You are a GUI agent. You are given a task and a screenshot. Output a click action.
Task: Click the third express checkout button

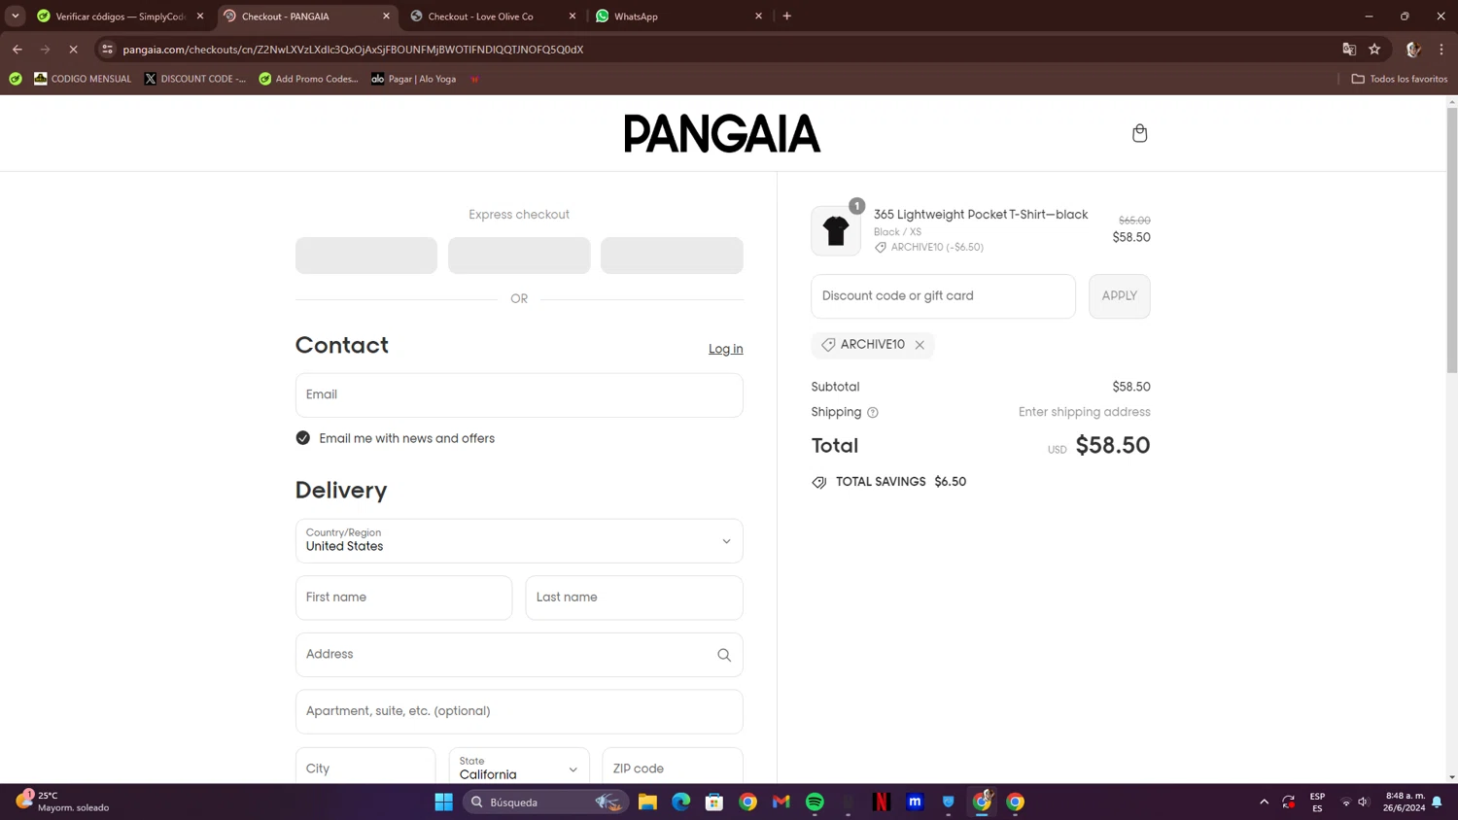pyautogui.click(x=672, y=256)
